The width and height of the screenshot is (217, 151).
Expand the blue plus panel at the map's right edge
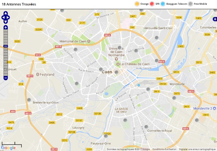tap(215, 19)
